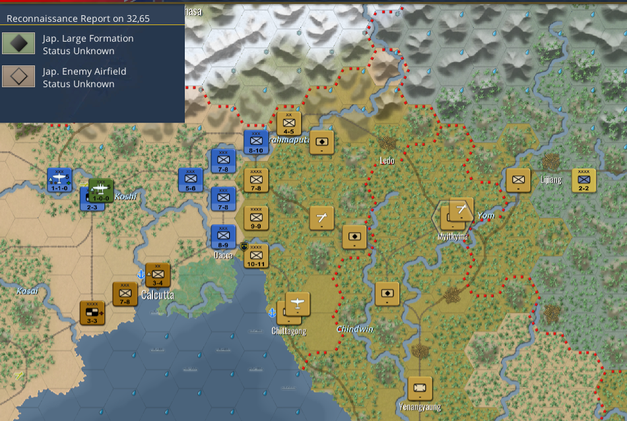The height and width of the screenshot is (421, 627).
Task: Click the Yenangyaung town label
Action: (420, 407)
